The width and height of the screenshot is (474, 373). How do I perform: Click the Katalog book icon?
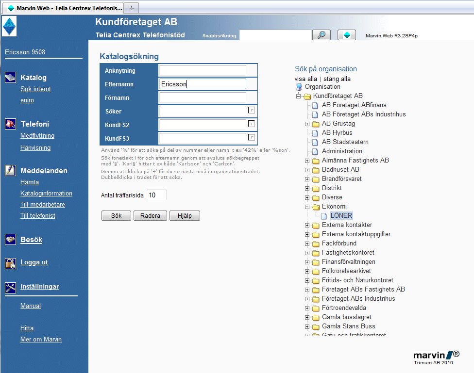pos(10,77)
